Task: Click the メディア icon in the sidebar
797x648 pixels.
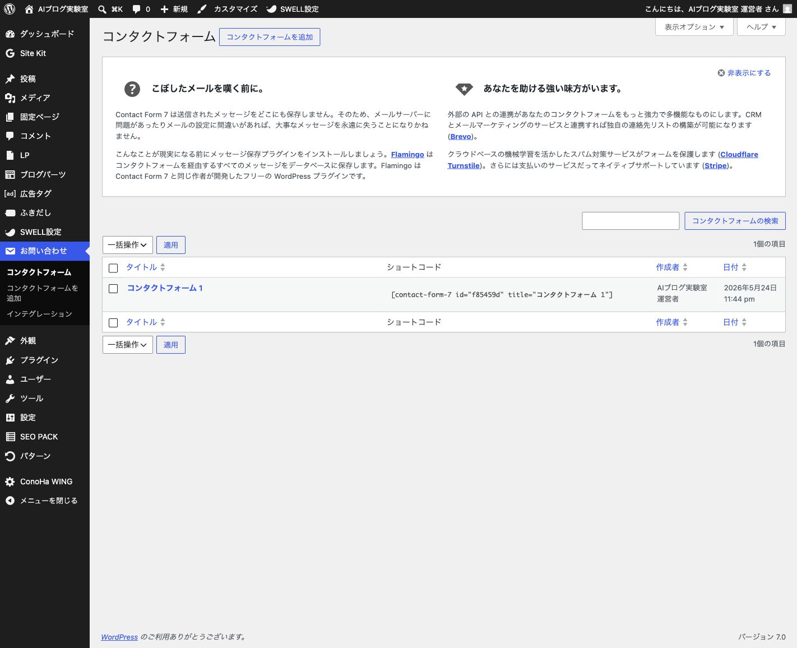Action: tap(10, 98)
